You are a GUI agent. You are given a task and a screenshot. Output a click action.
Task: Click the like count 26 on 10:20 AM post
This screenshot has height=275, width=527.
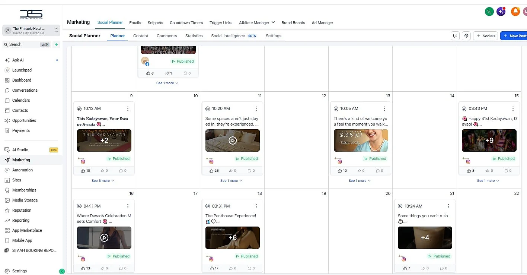(214, 171)
